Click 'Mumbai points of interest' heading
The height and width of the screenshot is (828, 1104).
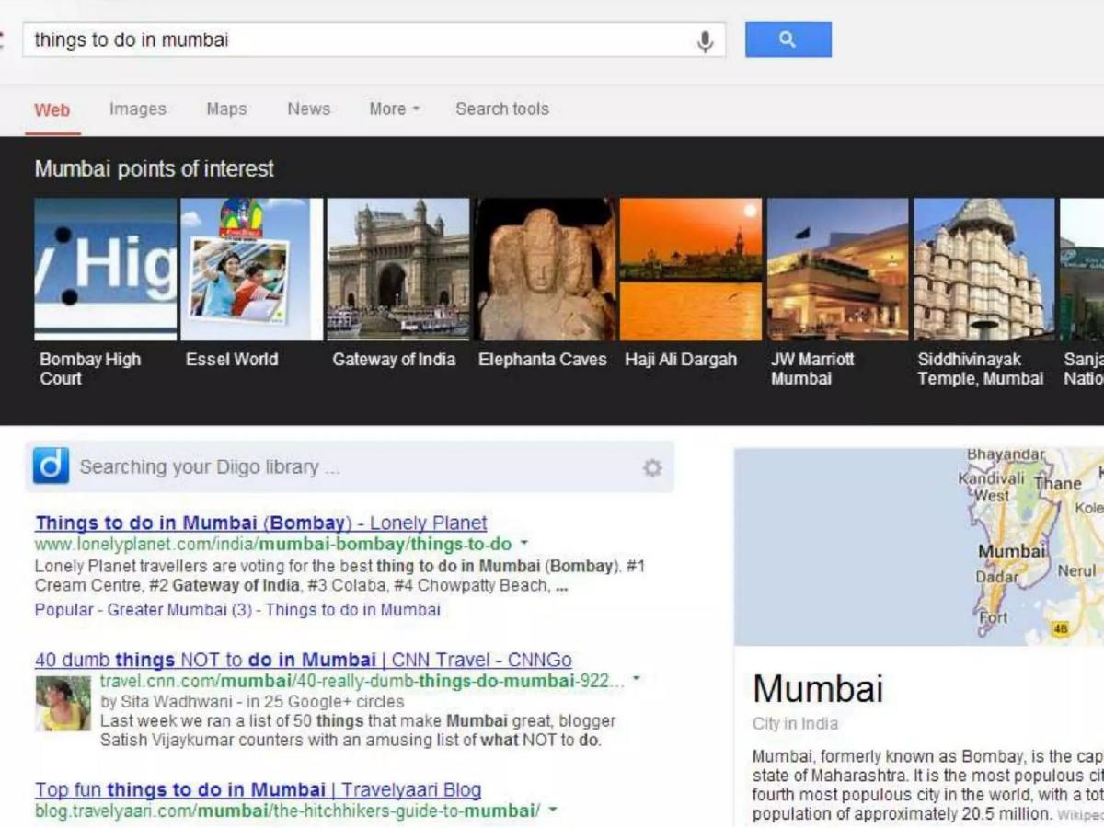click(x=155, y=169)
